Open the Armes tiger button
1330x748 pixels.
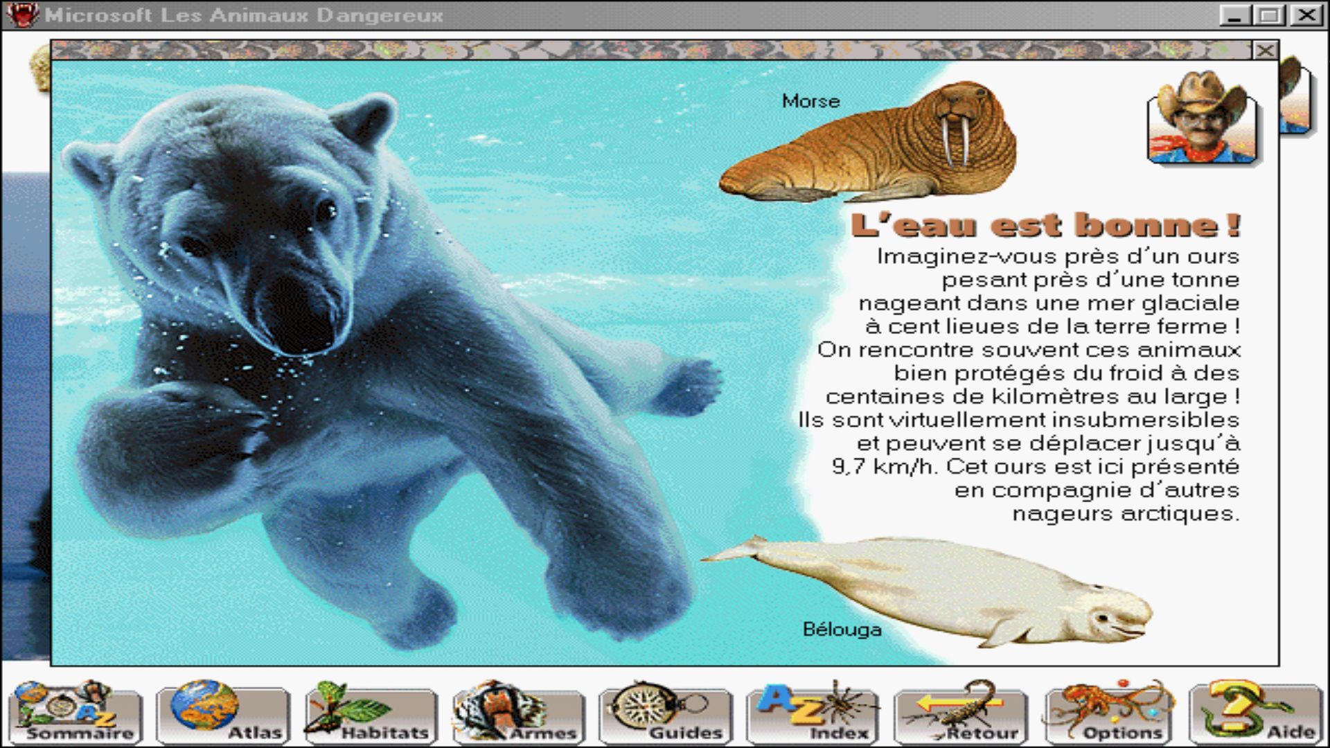point(518,713)
